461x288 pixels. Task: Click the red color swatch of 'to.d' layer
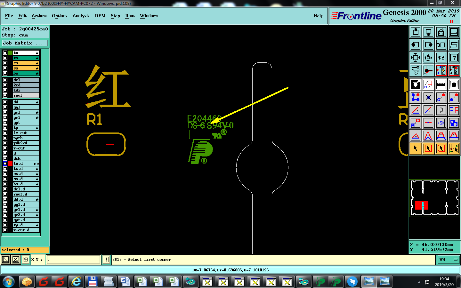coord(10,164)
